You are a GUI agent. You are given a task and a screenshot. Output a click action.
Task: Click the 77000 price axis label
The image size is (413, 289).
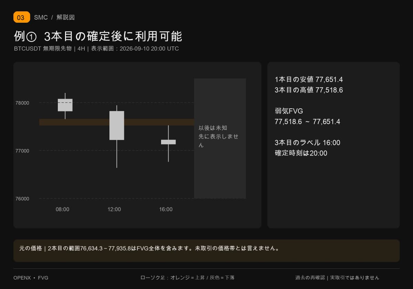[x=22, y=151]
